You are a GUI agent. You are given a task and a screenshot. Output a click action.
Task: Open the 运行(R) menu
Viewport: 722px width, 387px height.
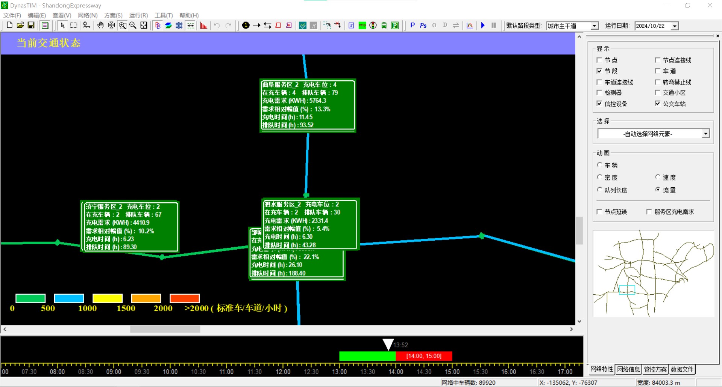(138, 15)
